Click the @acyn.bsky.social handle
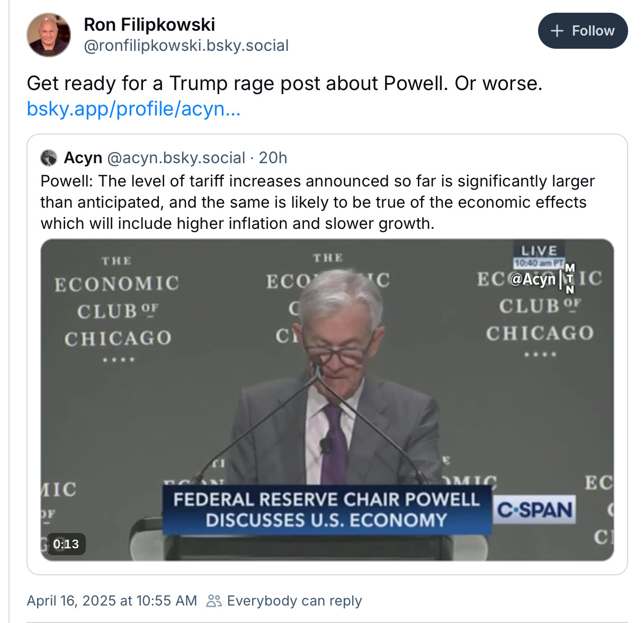 pos(176,158)
